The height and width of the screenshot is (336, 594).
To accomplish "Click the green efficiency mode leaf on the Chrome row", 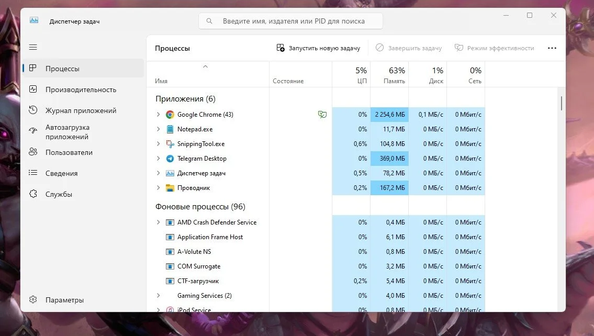I will coord(322,115).
